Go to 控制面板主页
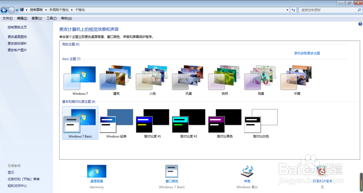The image size is (363, 193). [x=17, y=27]
